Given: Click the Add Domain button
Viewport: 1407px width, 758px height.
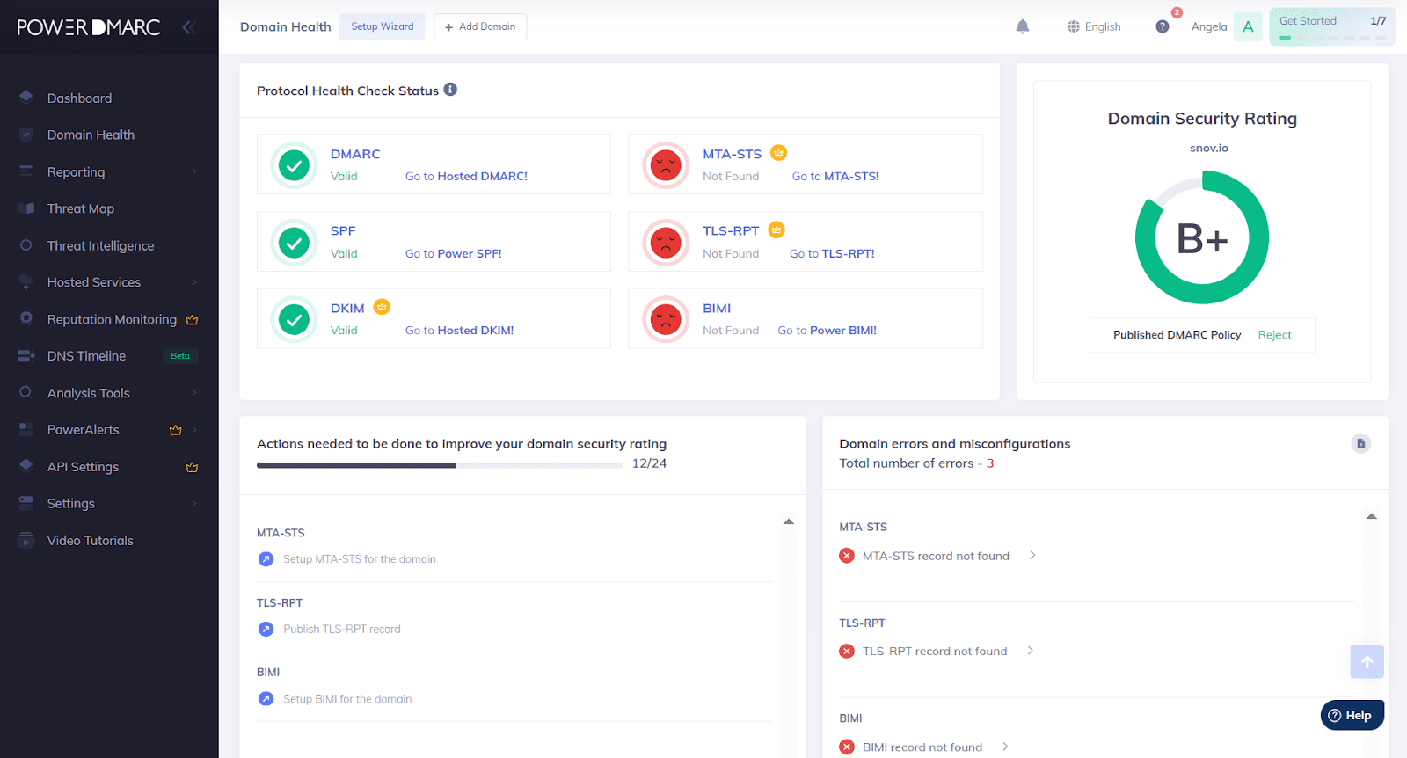Looking at the screenshot, I should 480,26.
